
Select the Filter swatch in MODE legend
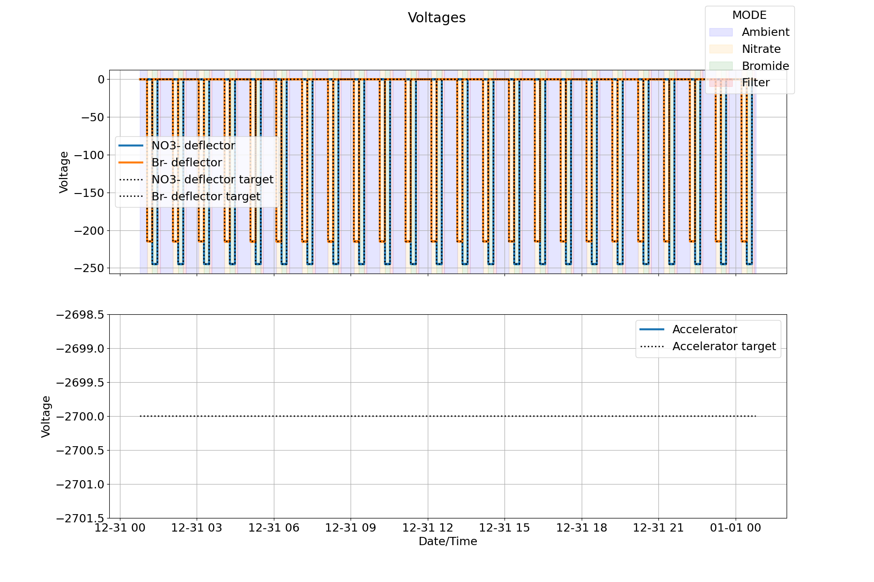coord(721,83)
